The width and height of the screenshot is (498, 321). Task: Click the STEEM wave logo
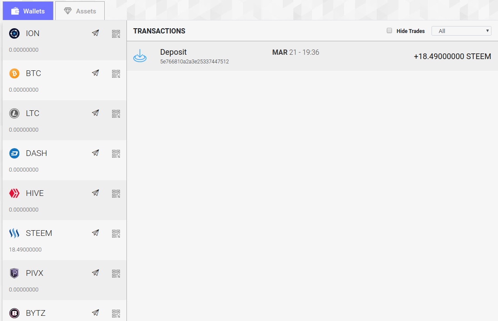[x=14, y=233]
